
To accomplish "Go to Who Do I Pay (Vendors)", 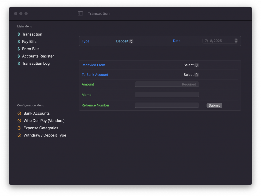I will [x=44, y=121].
